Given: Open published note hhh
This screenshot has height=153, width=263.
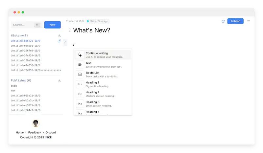Looking at the screenshot, I should (13, 91).
